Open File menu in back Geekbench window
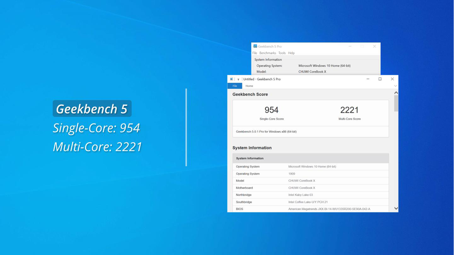 tap(254, 53)
